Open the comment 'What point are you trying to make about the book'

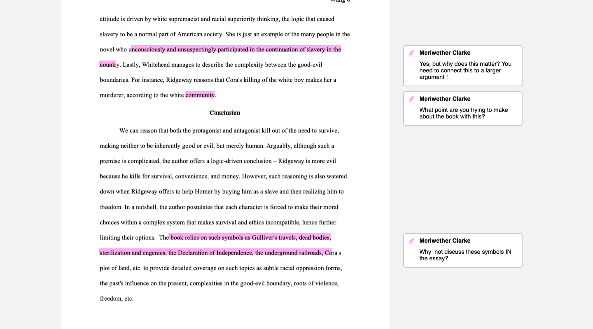[463, 109]
